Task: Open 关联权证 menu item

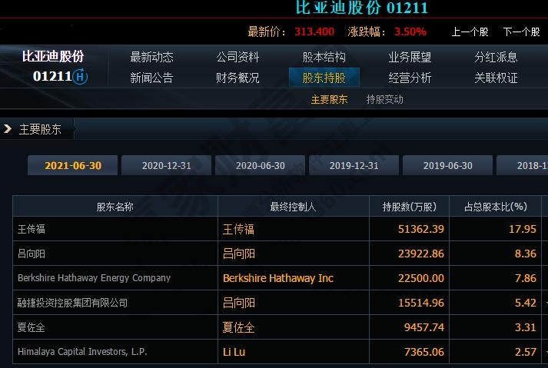Action: click(x=496, y=78)
